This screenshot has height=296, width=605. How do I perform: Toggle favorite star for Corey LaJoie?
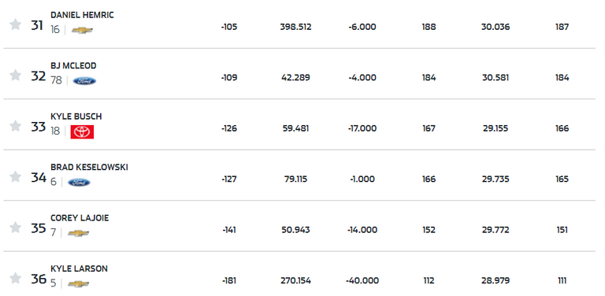(x=15, y=228)
